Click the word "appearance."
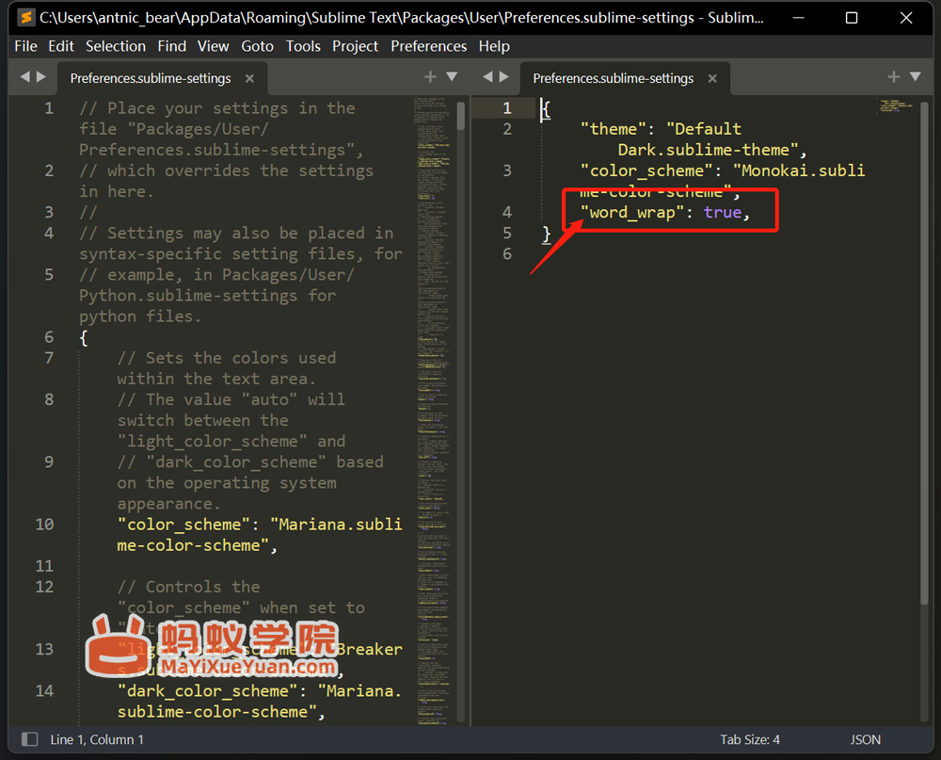941x760 pixels. tap(169, 504)
